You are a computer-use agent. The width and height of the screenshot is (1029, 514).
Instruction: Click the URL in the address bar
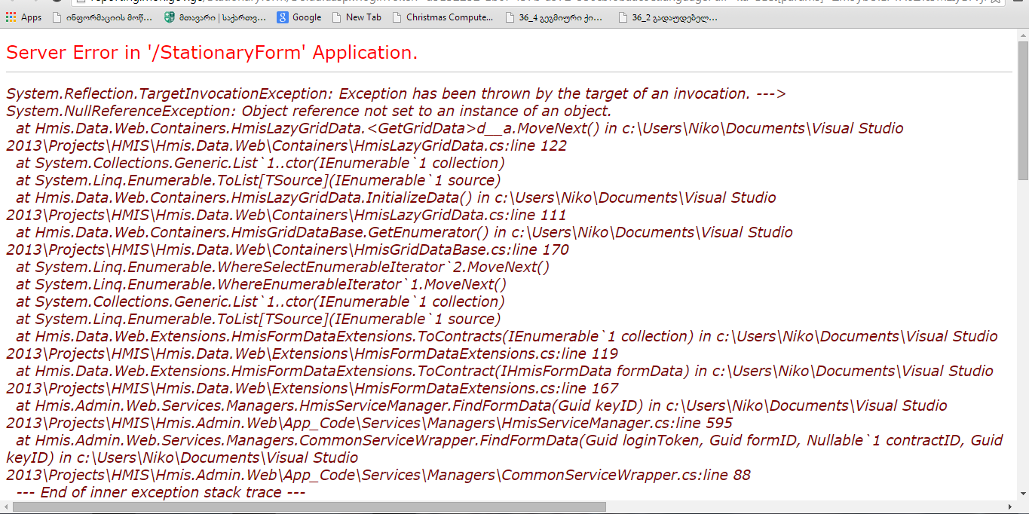click(x=452, y=2)
